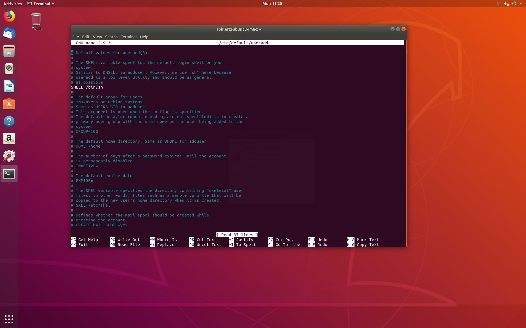Click the Write Out shortcut label
Image resolution: width=526 pixels, height=328 pixels.
pos(128,240)
